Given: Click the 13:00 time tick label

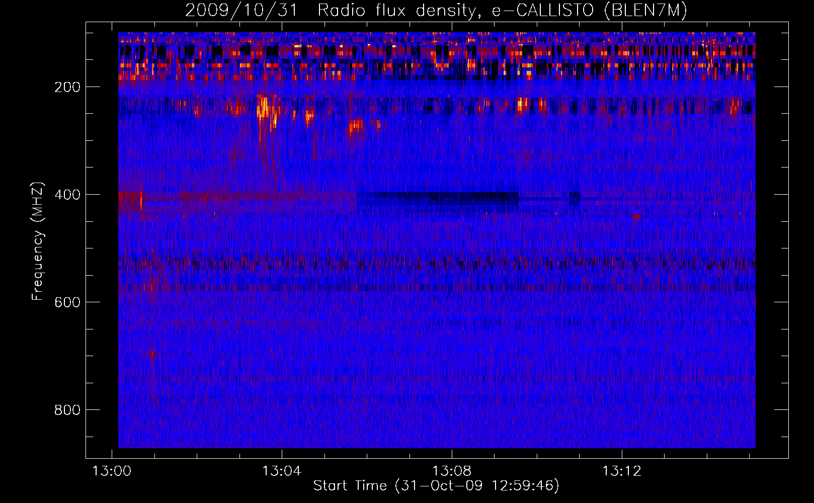Looking at the screenshot, I should 112,471.
